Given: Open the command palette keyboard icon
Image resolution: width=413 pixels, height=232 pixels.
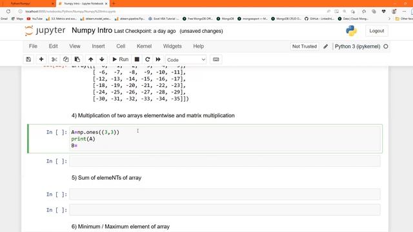Looking at the screenshot, I should pos(216,59).
